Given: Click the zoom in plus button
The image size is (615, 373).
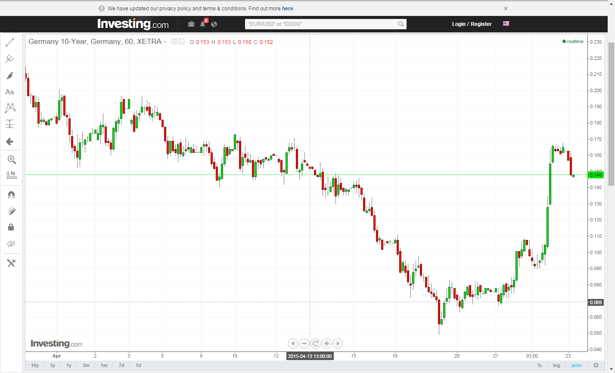Looking at the screenshot, I should [x=326, y=343].
